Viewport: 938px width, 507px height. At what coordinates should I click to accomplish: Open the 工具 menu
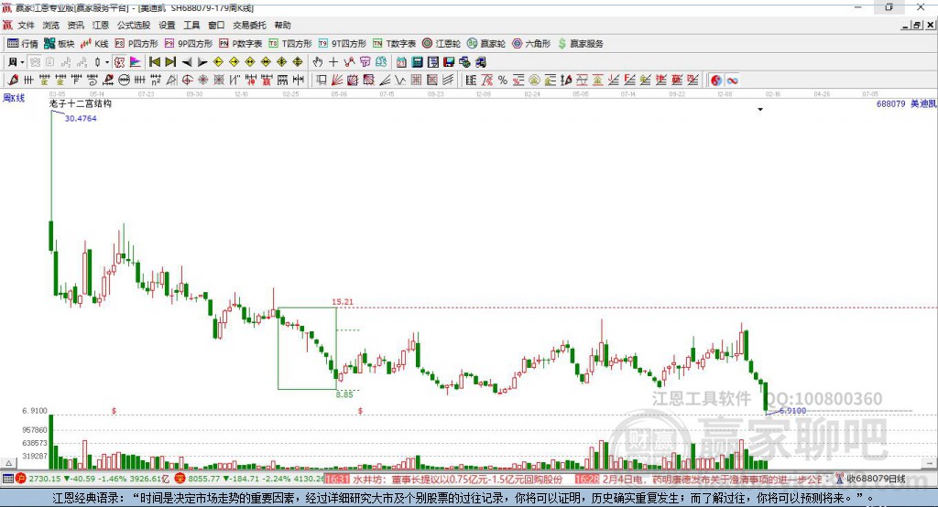pyautogui.click(x=191, y=25)
